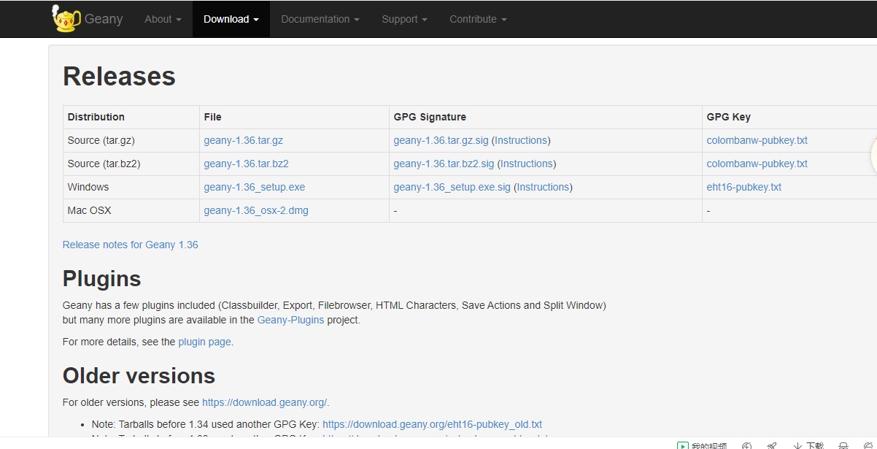
Task: Open the Download dropdown menu
Action: [x=231, y=19]
